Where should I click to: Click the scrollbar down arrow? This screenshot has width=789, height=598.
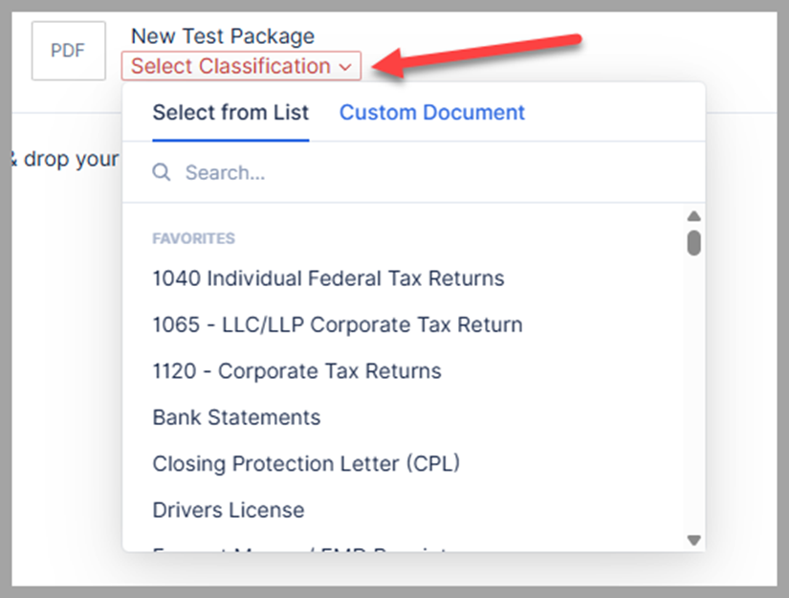[x=694, y=541]
